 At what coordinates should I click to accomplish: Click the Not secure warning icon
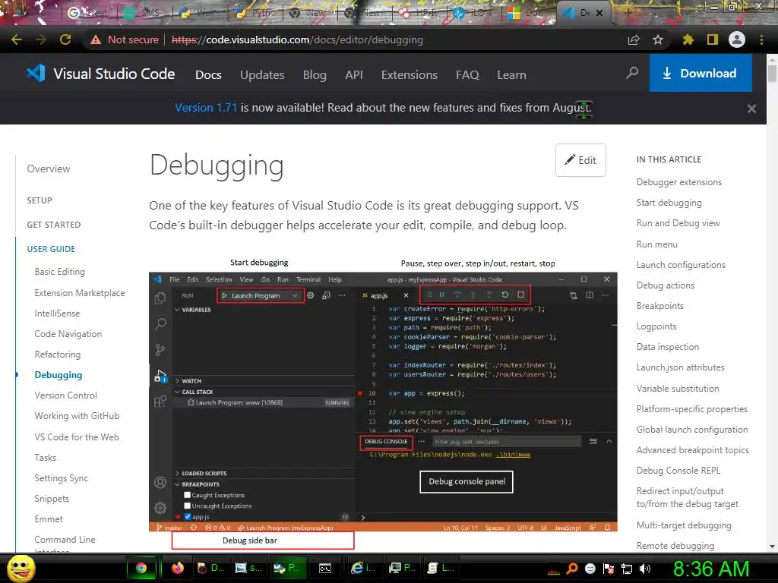[96, 39]
